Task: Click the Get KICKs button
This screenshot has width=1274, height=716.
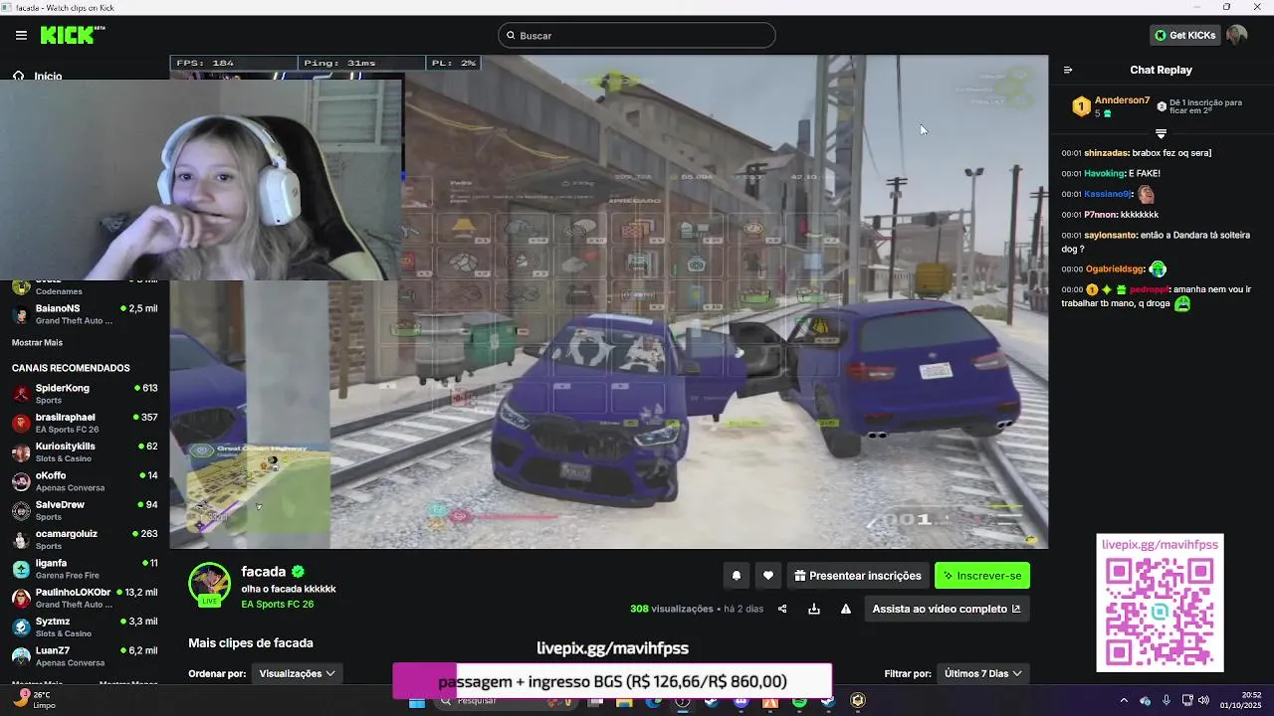Action: coord(1184,35)
